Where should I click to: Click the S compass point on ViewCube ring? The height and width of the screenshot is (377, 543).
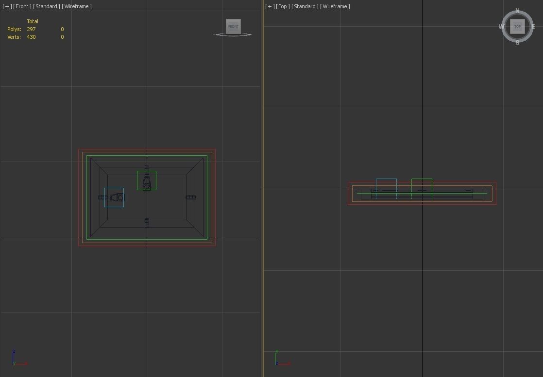[x=517, y=43]
